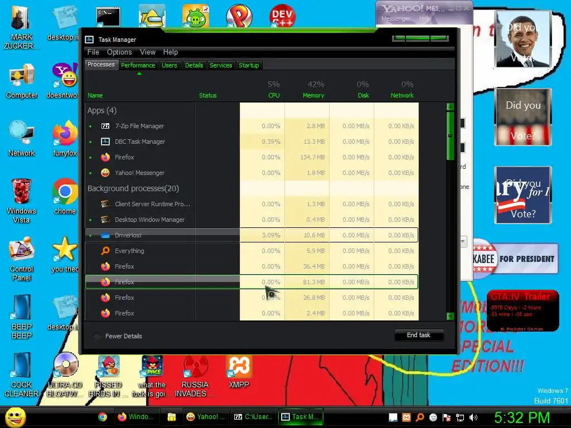The width and height of the screenshot is (571, 428).
Task: Click the volume speaker tray icon
Action: [x=473, y=417]
